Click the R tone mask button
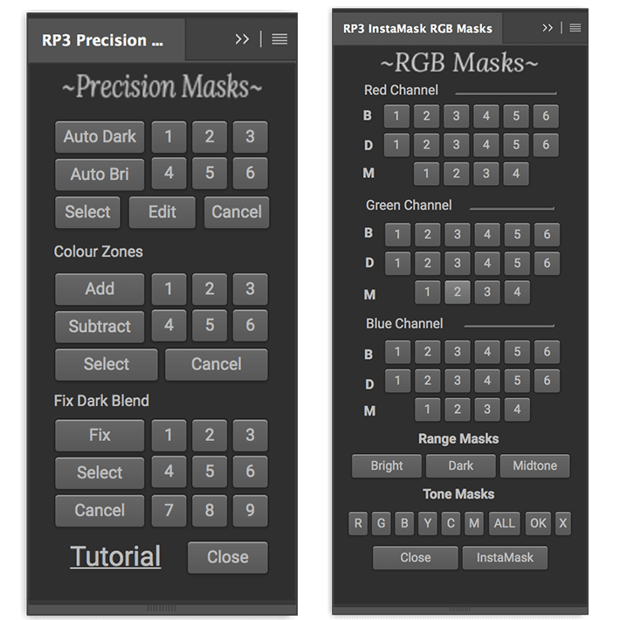The image size is (620, 620). click(358, 524)
